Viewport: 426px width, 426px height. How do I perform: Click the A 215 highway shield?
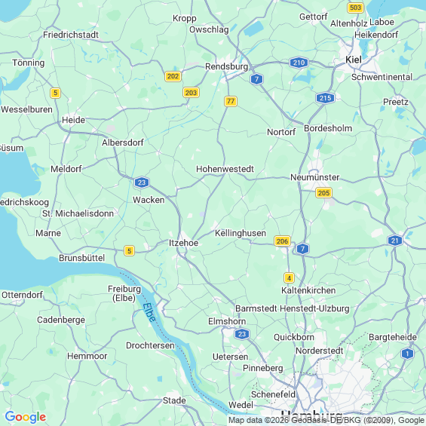coord(325,98)
